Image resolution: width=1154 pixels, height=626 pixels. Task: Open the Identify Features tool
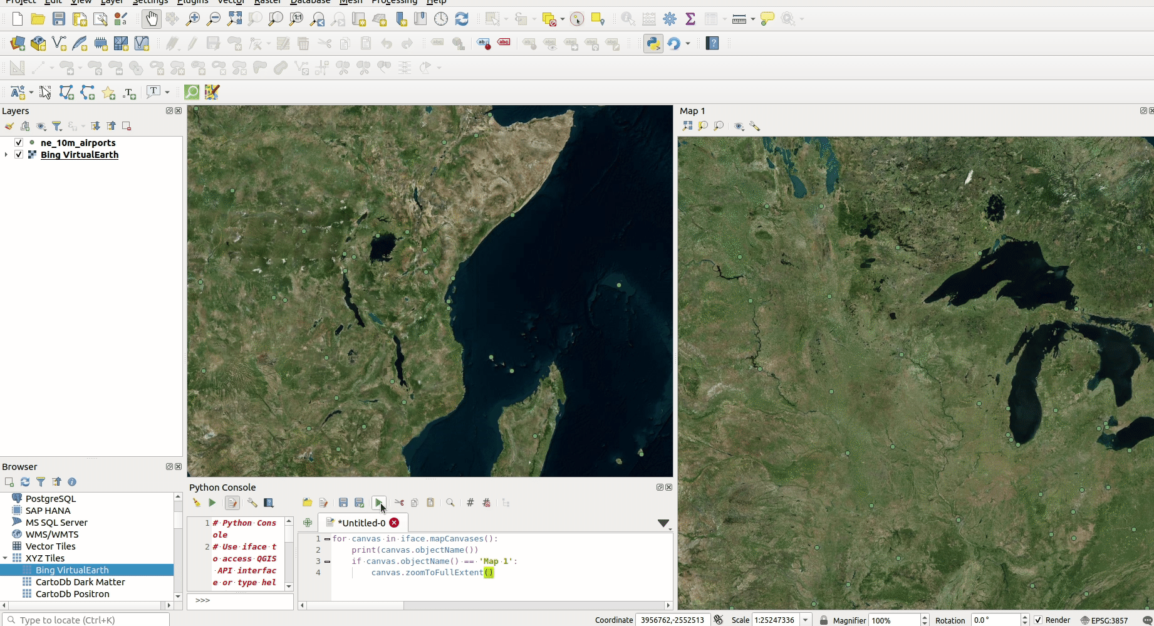coord(627,19)
